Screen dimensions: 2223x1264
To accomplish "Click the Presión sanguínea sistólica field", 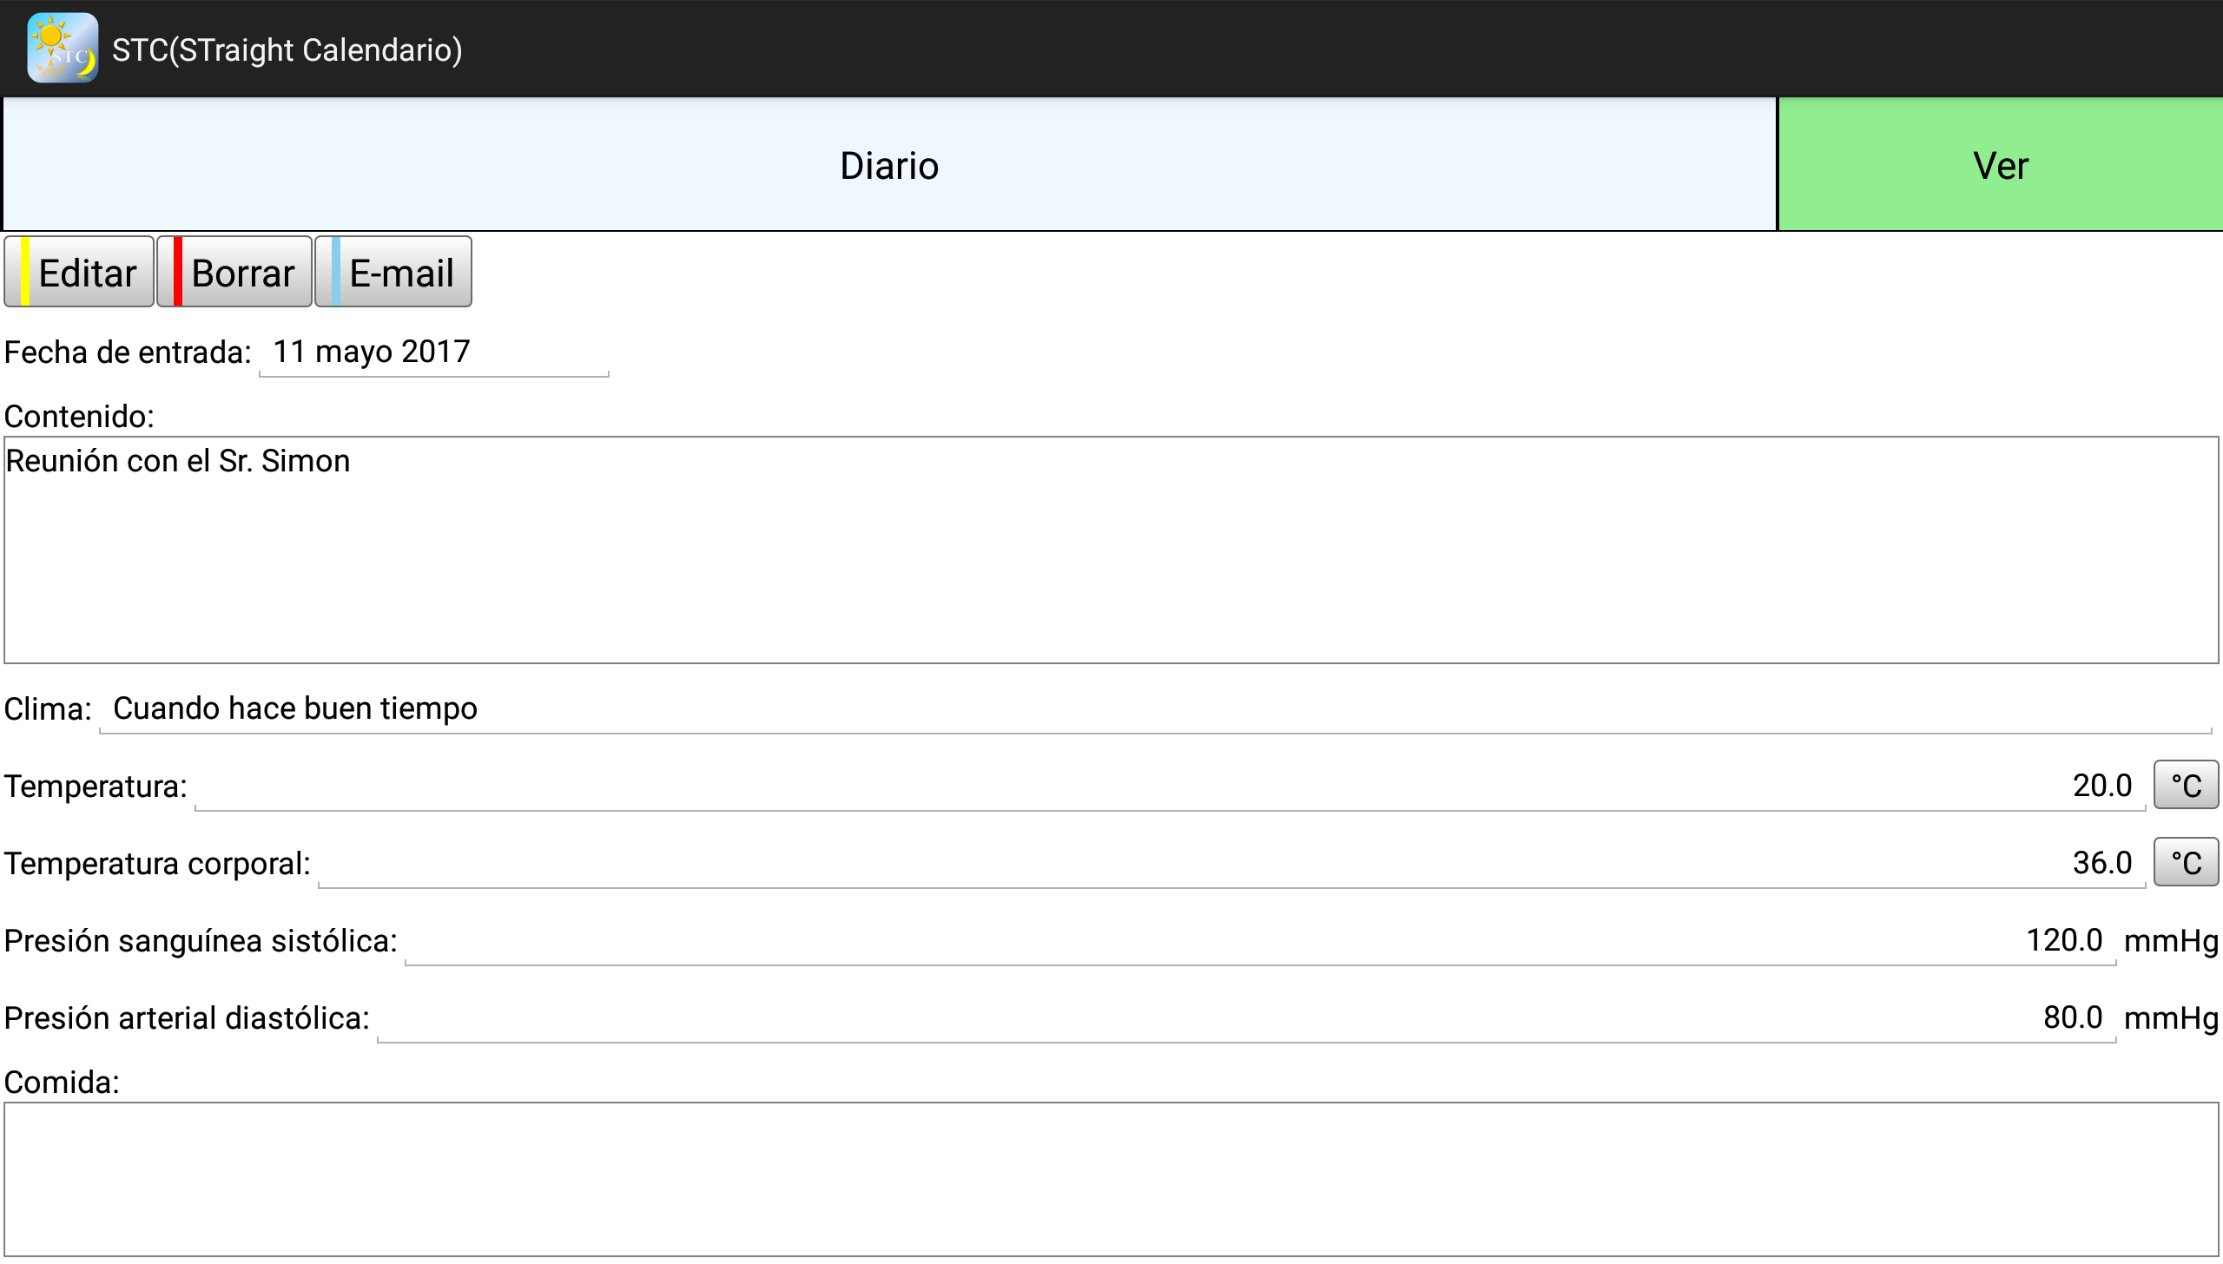I will (1259, 941).
